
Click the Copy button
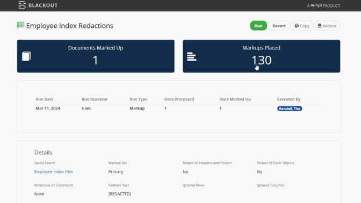click(x=302, y=26)
